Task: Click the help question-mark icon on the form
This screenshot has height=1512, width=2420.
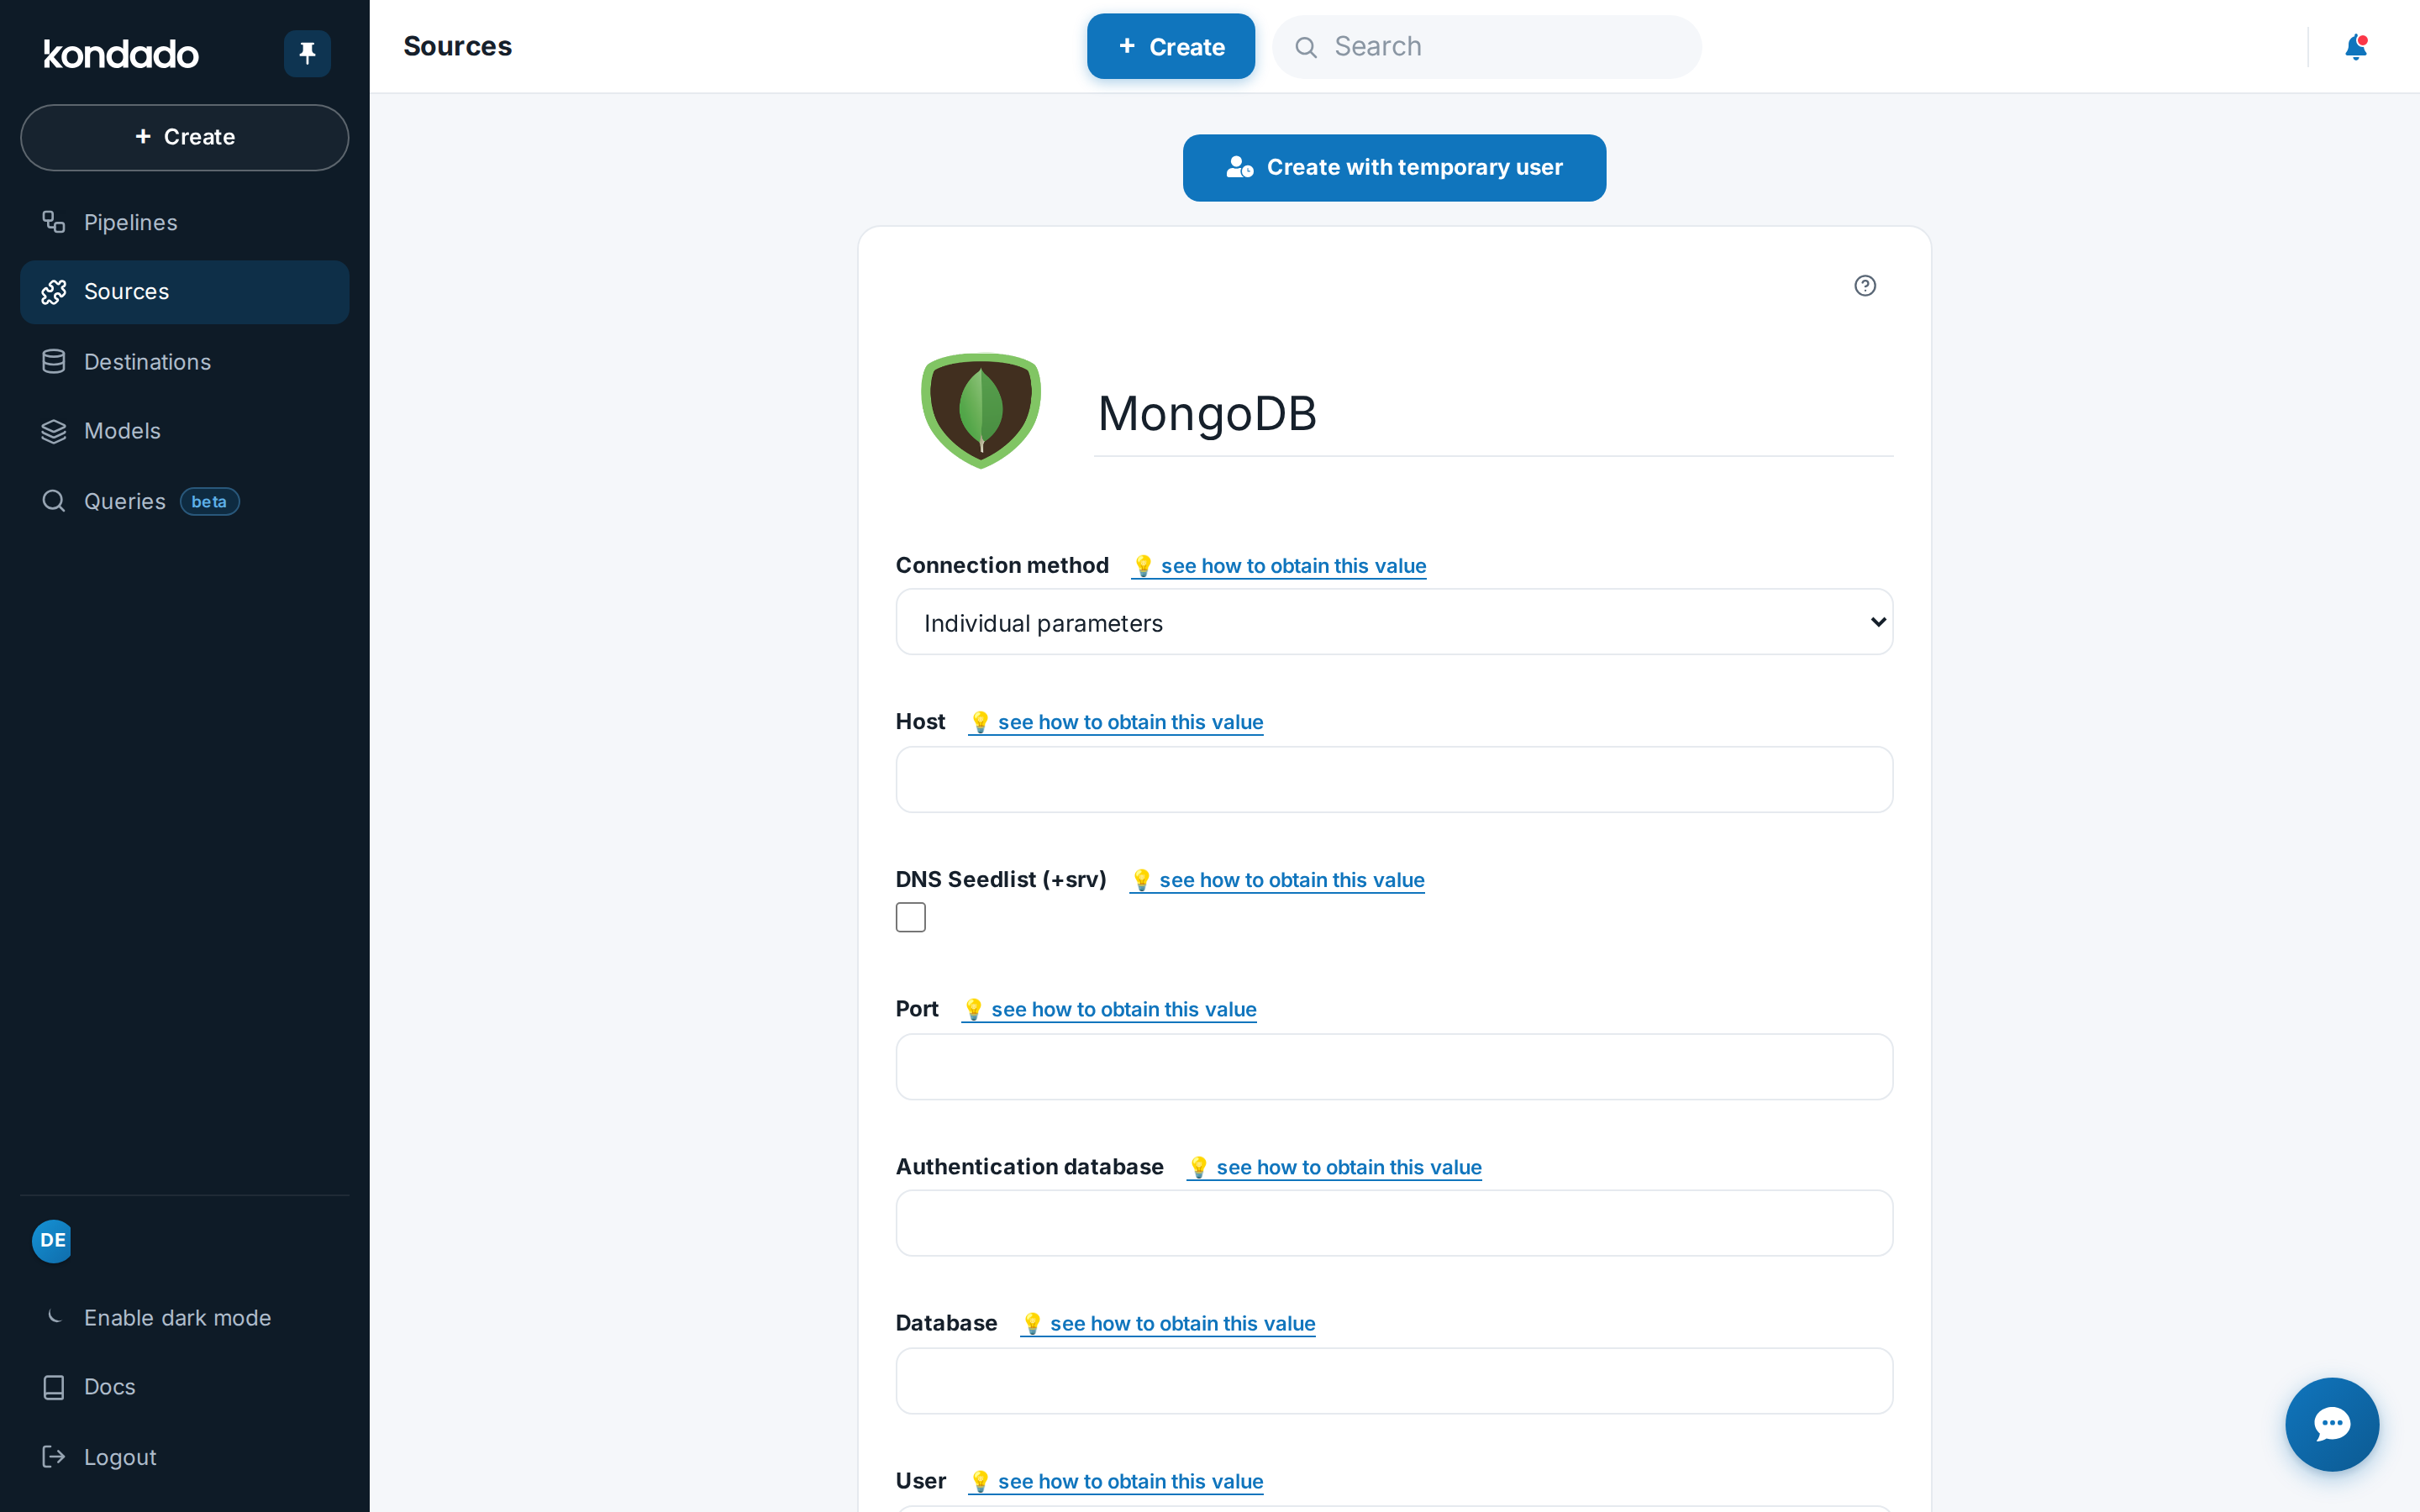Action: 1865,286
